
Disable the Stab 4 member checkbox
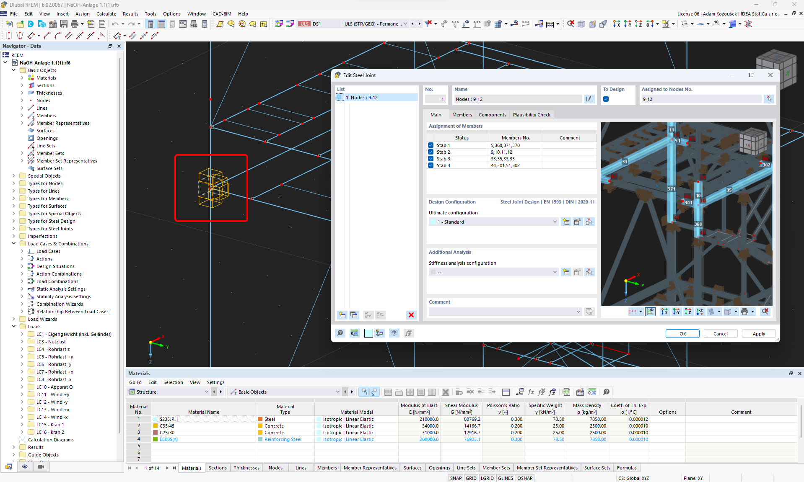(x=431, y=165)
